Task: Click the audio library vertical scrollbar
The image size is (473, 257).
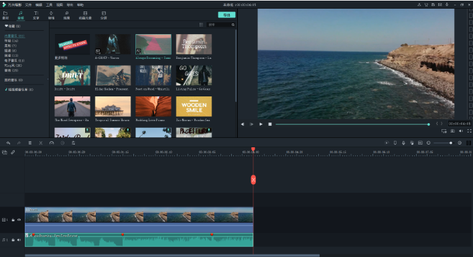Action: pyautogui.click(x=236, y=66)
